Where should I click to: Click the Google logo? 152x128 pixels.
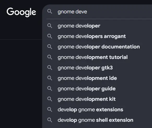click(21, 12)
